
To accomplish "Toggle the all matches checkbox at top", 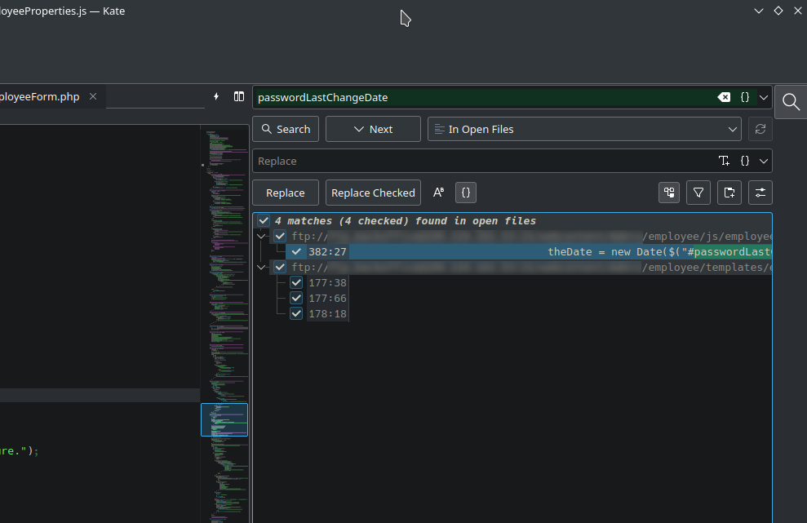I will coord(264,221).
